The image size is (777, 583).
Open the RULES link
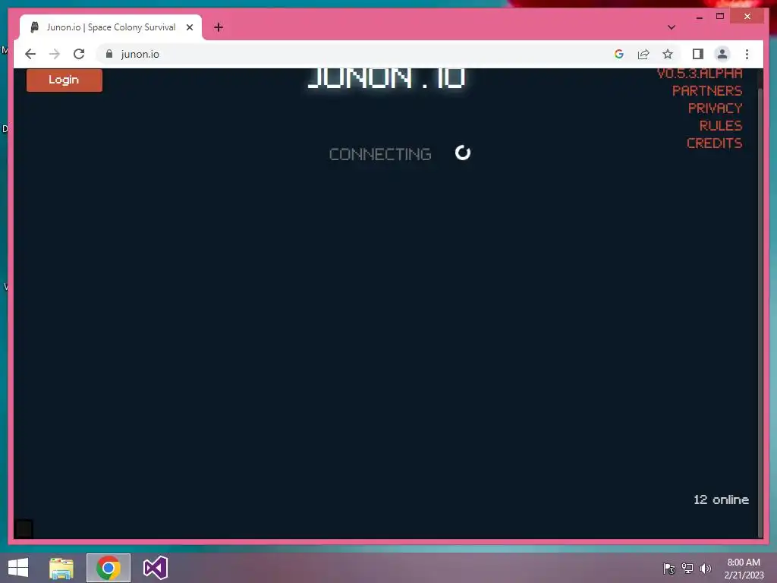(x=721, y=125)
